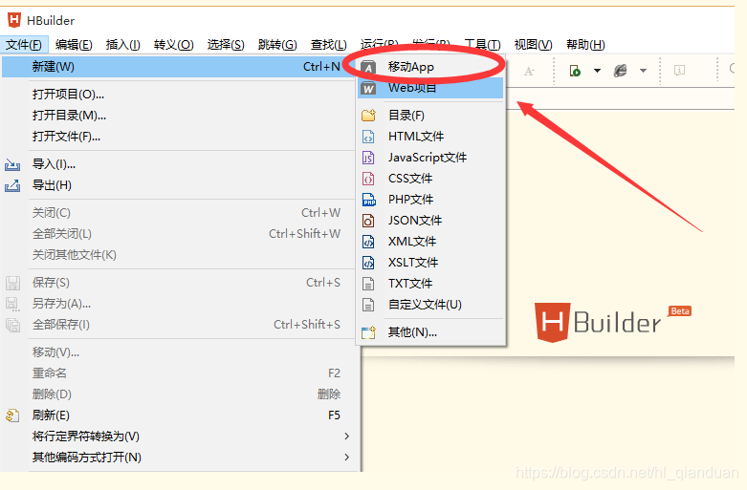Click the PHP文件 icon
This screenshot has height=490, width=747.
(369, 200)
